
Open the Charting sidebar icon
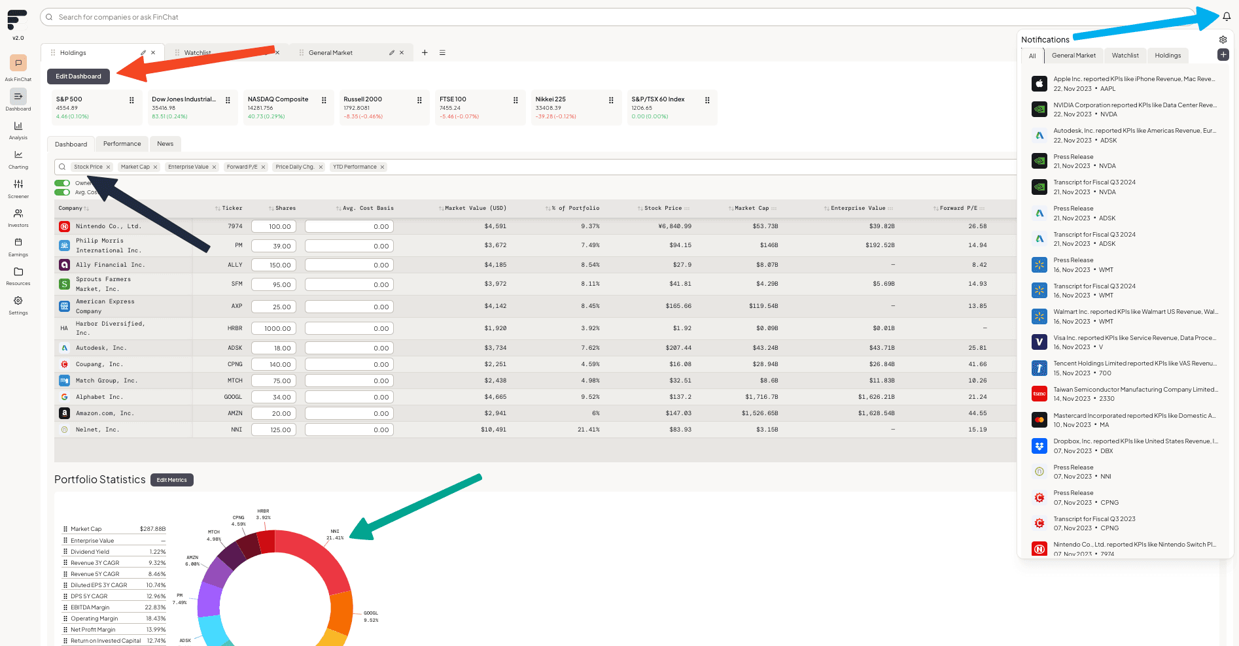coord(18,155)
